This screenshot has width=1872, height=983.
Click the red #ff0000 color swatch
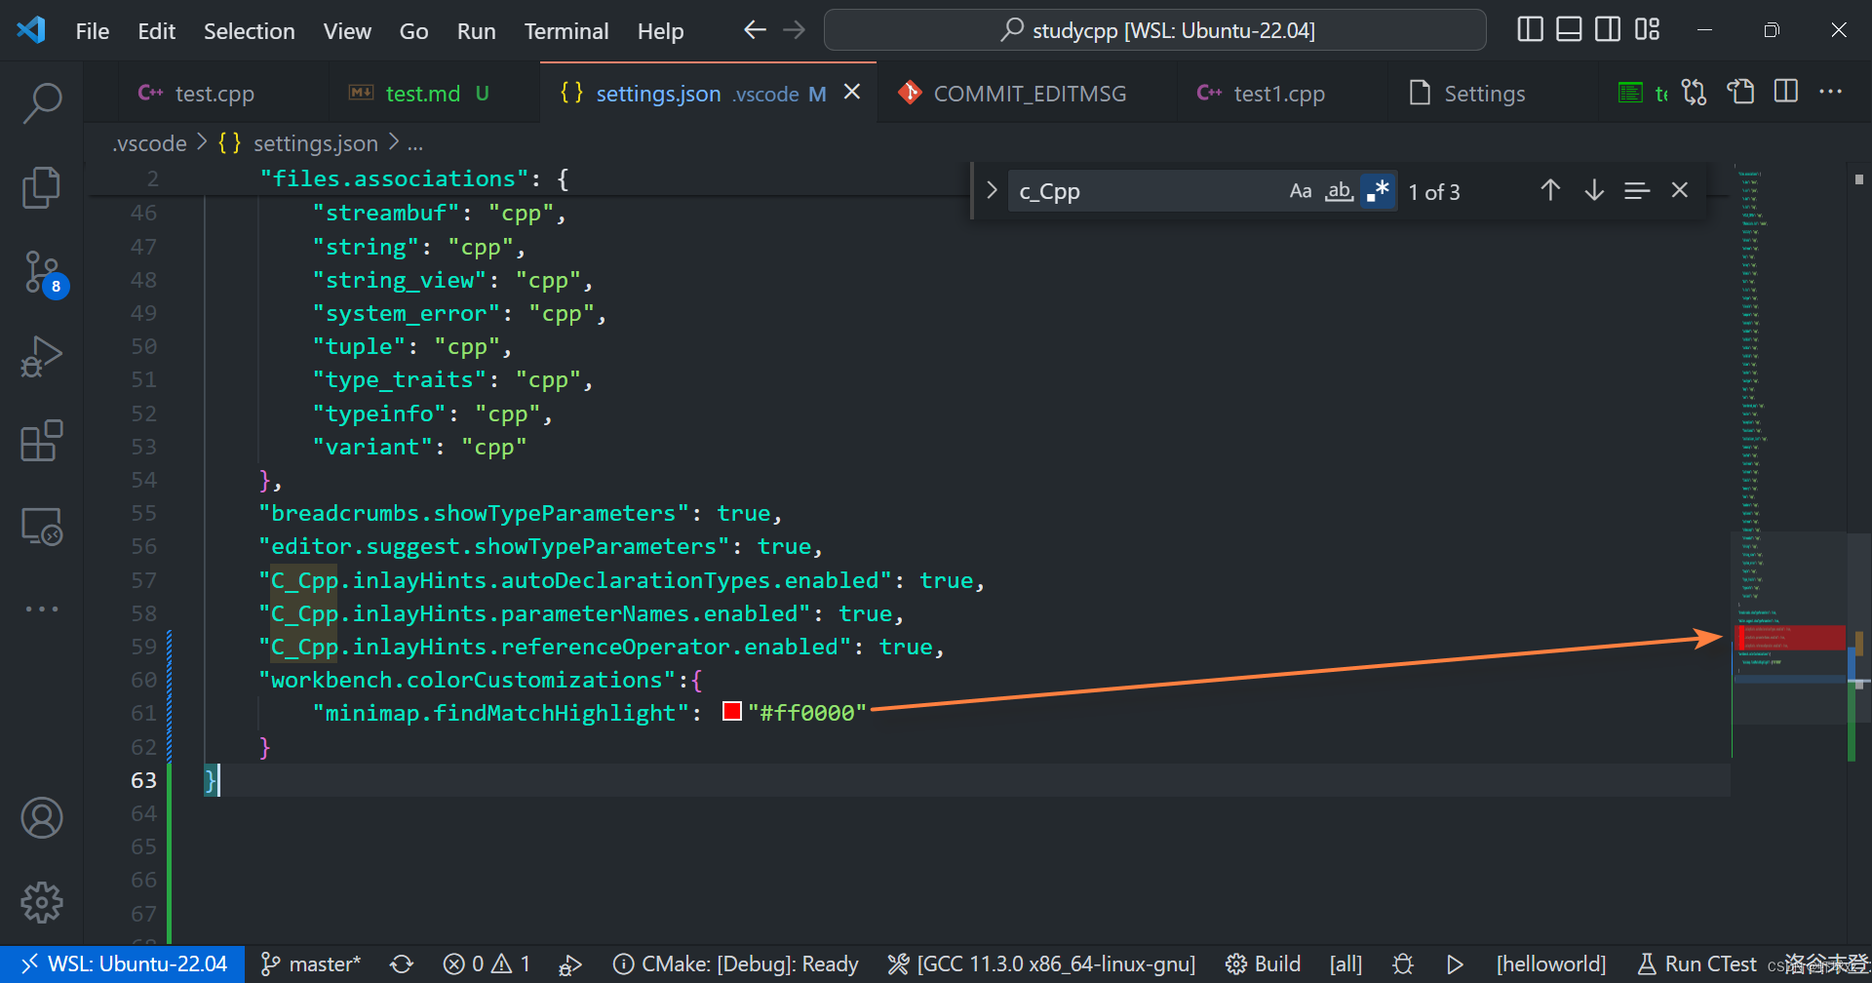732,712
